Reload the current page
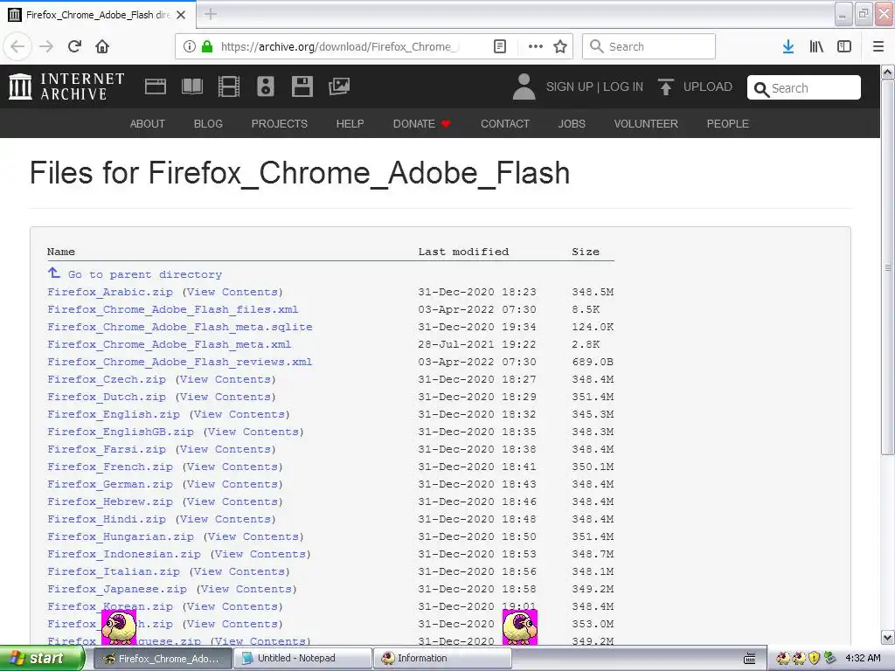895x671 pixels. point(74,46)
